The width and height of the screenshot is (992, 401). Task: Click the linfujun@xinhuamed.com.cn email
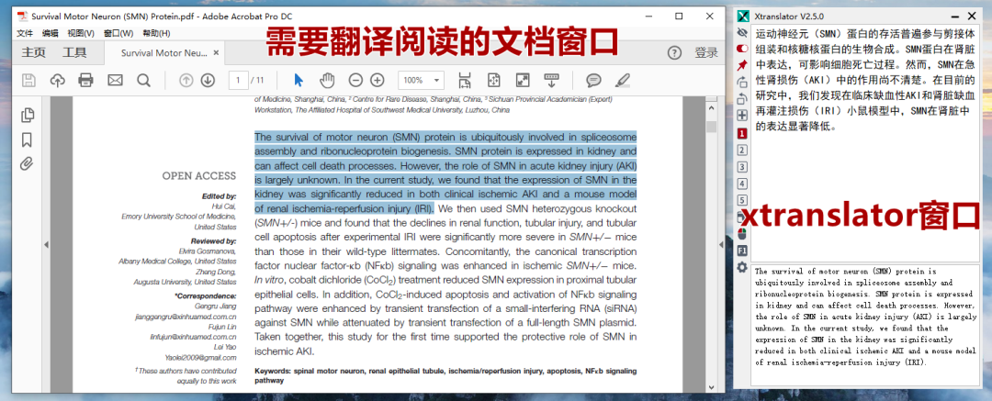[x=193, y=337]
